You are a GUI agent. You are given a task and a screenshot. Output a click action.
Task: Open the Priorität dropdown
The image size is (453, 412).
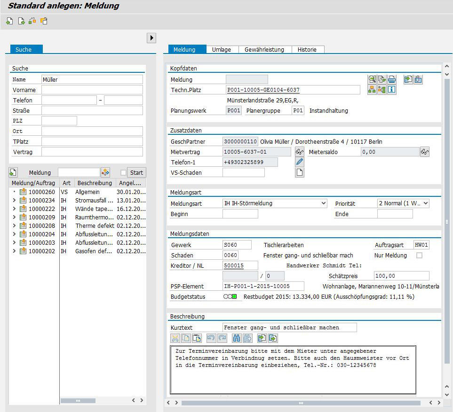(x=425, y=203)
